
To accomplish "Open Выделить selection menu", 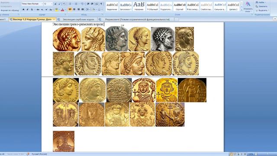I will pyautogui.click(x=263, y=10).
